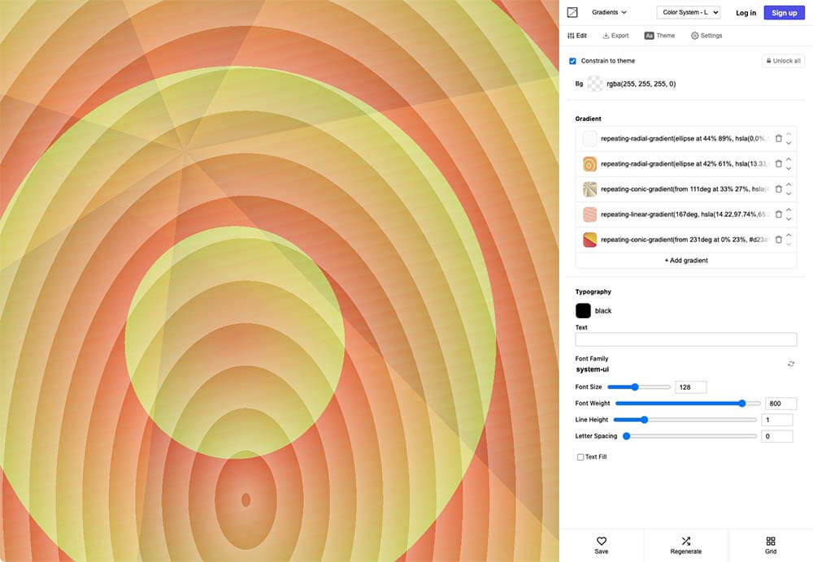Open the Color System select box
Screen dimensions: 813x562
(x=689, y=12)
